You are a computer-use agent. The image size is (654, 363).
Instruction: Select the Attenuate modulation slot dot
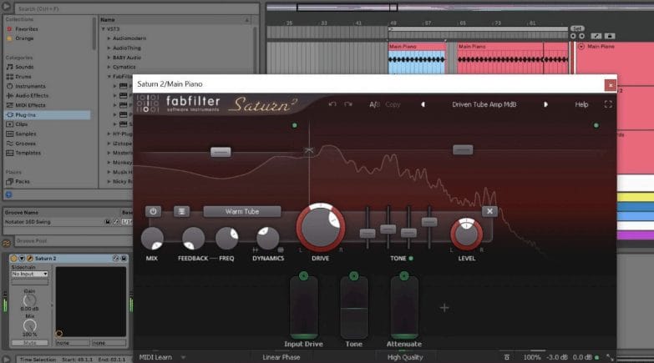click(x=403, y=276)
